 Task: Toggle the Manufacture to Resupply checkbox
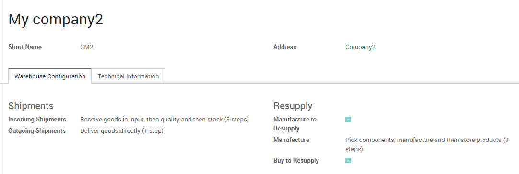(x=348, y=120)
